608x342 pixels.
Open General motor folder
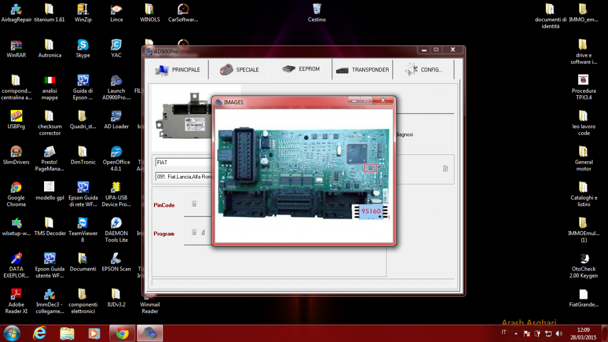tap(583, 158)
